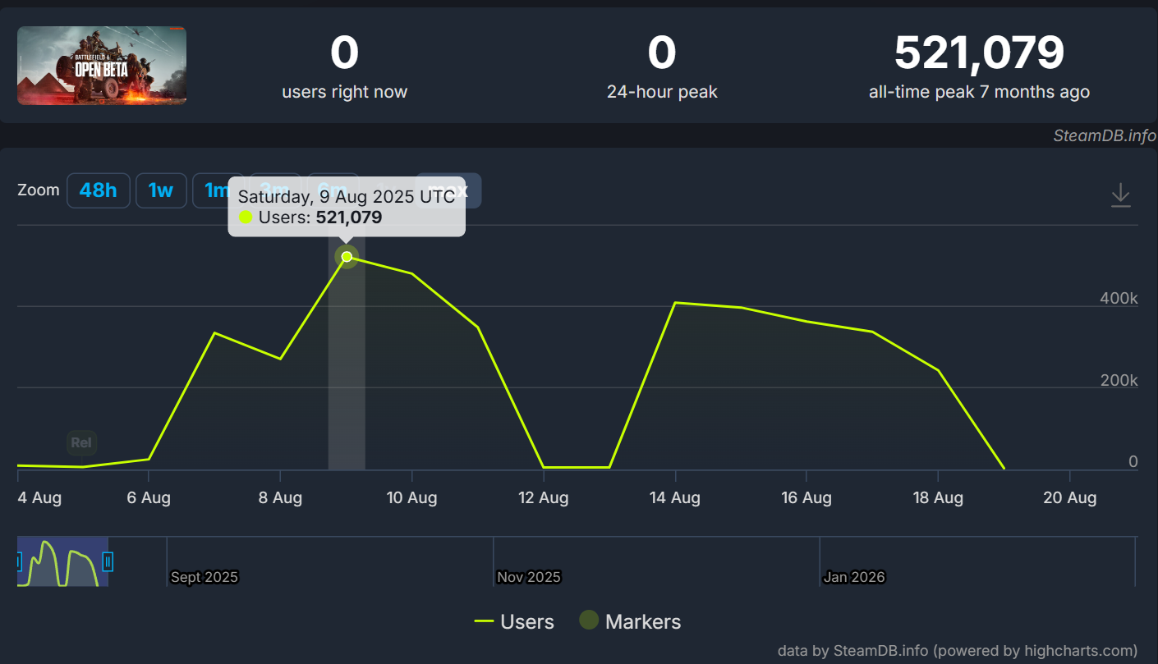Image resolution: width=1158 pixels, height=664 pixels.
Task: Click the all-time peak 521,079 stat
Action: 979,54
